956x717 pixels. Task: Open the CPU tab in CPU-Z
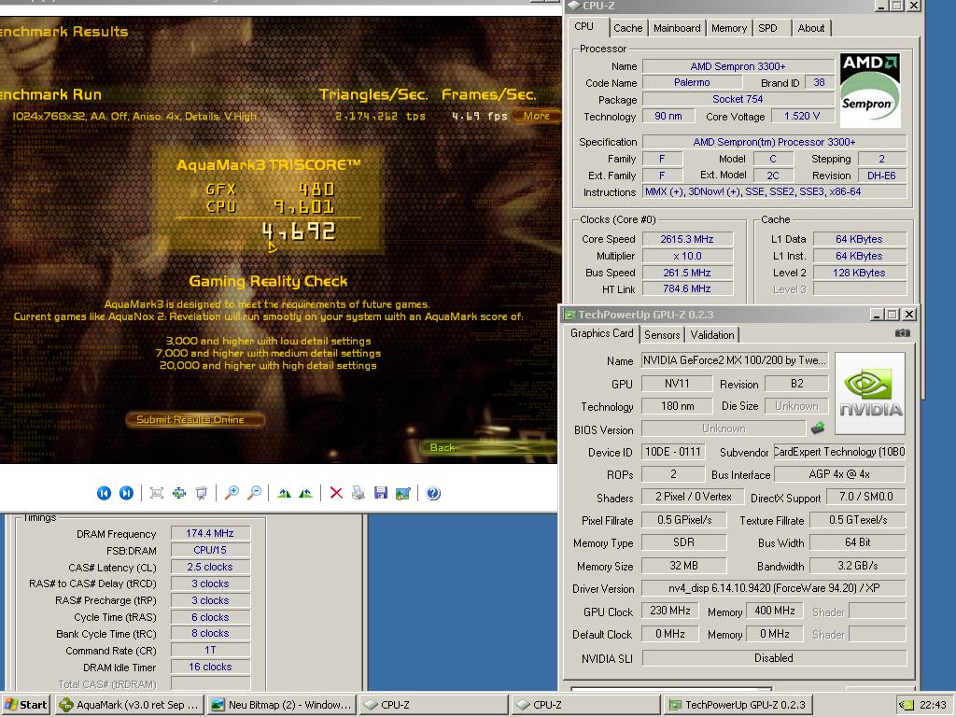tap(584, 27)
